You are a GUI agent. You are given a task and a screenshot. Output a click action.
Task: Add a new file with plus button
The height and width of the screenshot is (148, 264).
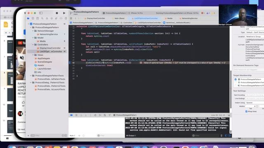pyautogui.click(x=28, y=135)
